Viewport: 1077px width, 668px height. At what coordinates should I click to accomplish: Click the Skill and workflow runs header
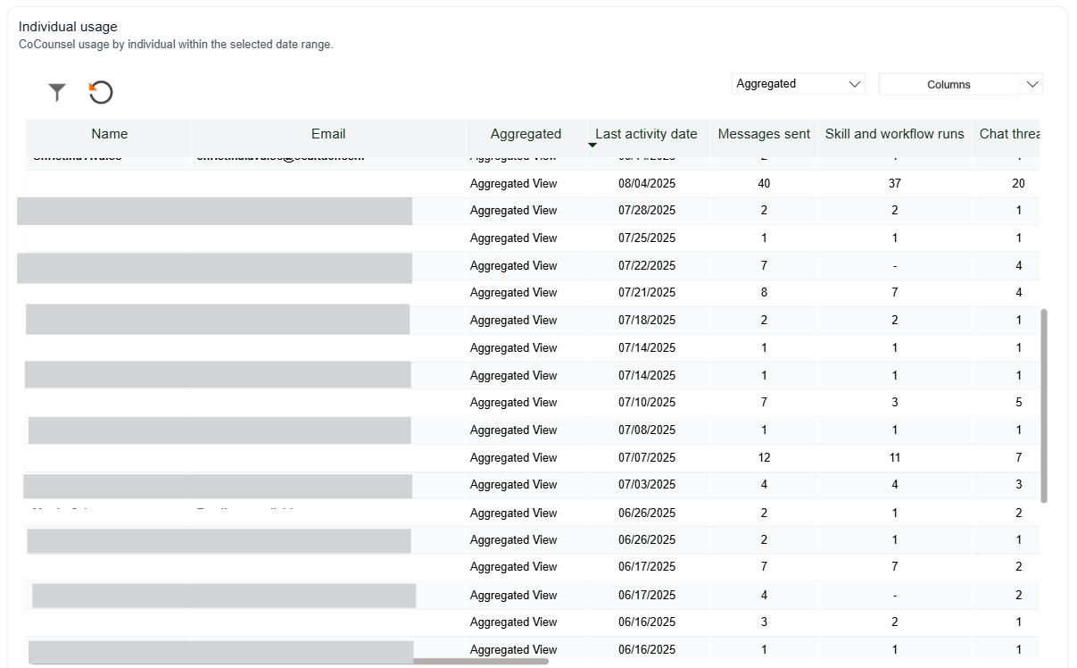[x=894, y=134]
